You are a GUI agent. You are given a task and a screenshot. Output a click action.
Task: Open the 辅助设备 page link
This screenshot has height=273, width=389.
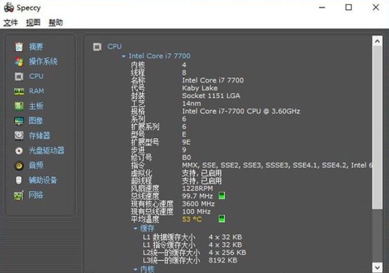point(43,180)
